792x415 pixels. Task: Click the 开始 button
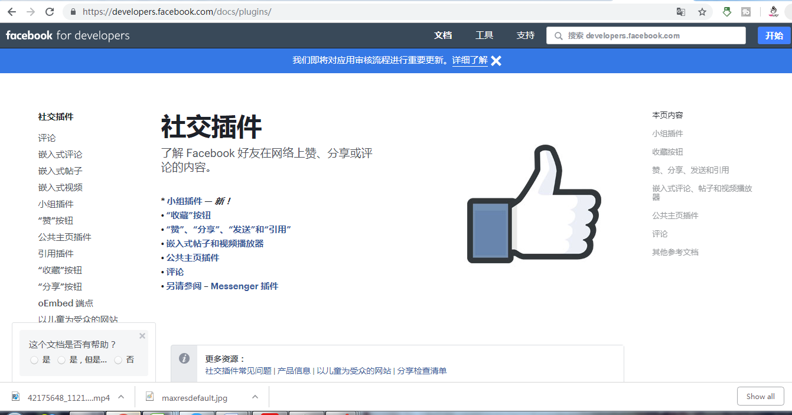click(774, 35)
